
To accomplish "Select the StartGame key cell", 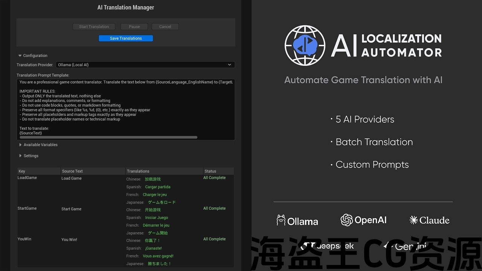I will pyautogui.click(x=27, y=209).
